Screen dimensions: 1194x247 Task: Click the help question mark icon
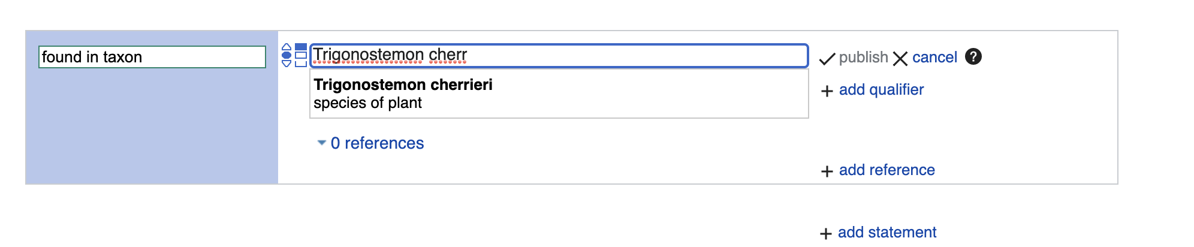tap(973, 56)
